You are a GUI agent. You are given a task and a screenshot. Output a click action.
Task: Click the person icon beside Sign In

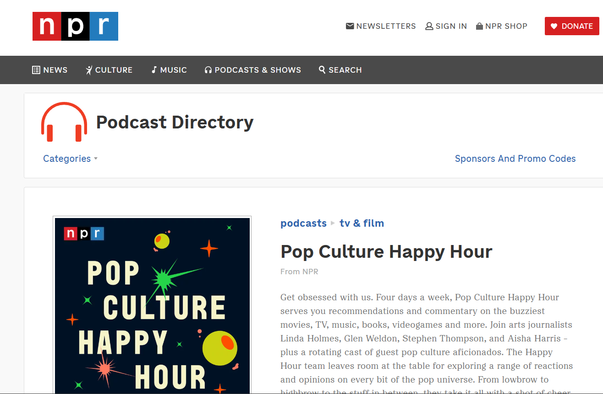pos(429,26)
